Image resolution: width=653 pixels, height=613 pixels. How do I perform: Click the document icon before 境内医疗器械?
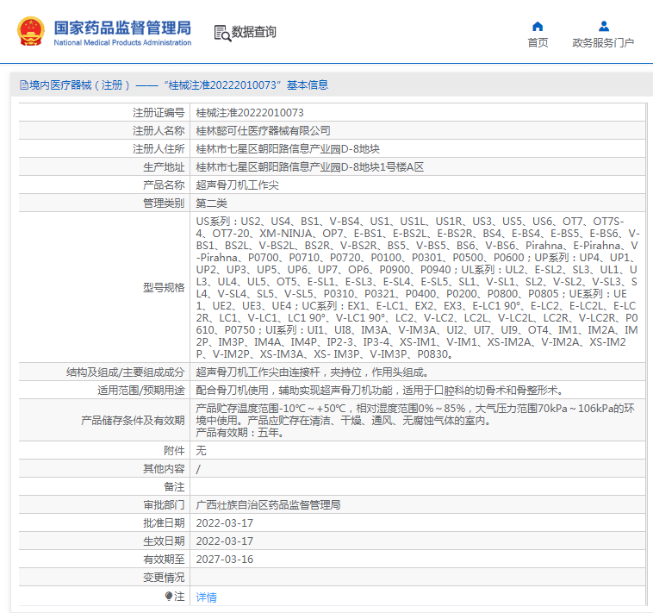tap(24, 85)
